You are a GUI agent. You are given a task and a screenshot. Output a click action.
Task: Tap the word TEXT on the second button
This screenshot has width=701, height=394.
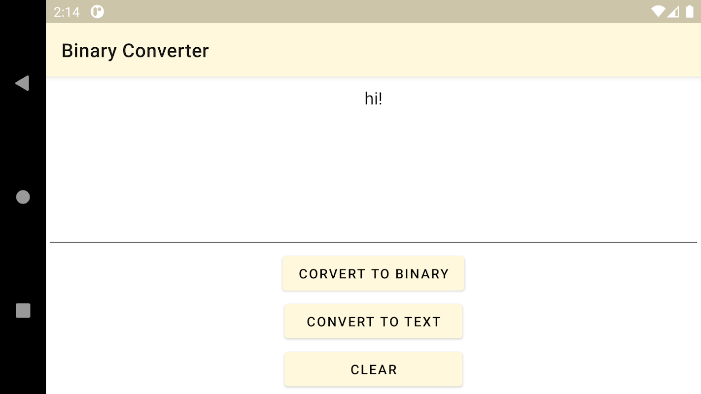(422, 322)
